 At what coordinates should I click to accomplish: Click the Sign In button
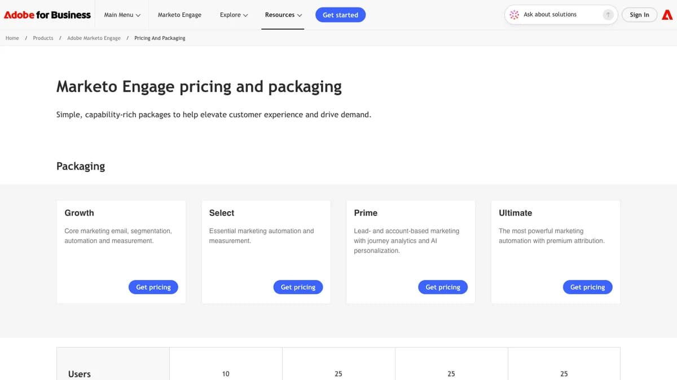point(639,15)
